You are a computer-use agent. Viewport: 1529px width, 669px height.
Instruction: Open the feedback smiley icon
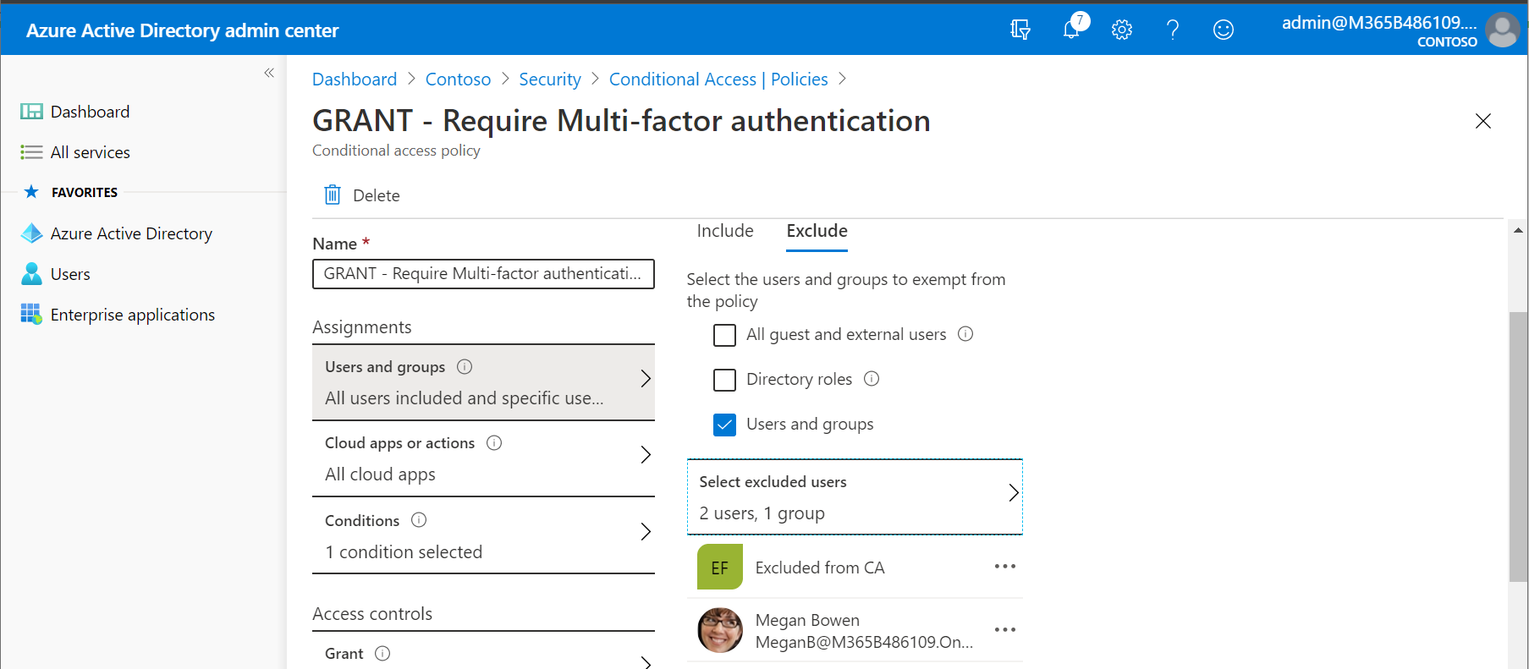point(1224,30)
